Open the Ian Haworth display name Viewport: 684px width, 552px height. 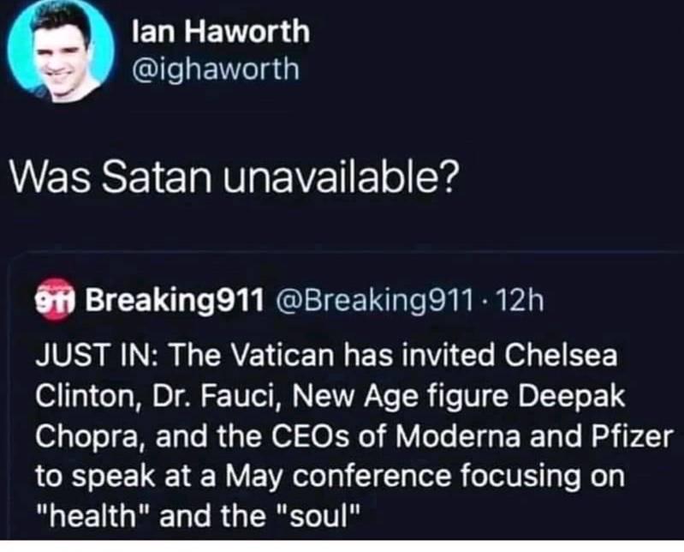tap(222, 32)
